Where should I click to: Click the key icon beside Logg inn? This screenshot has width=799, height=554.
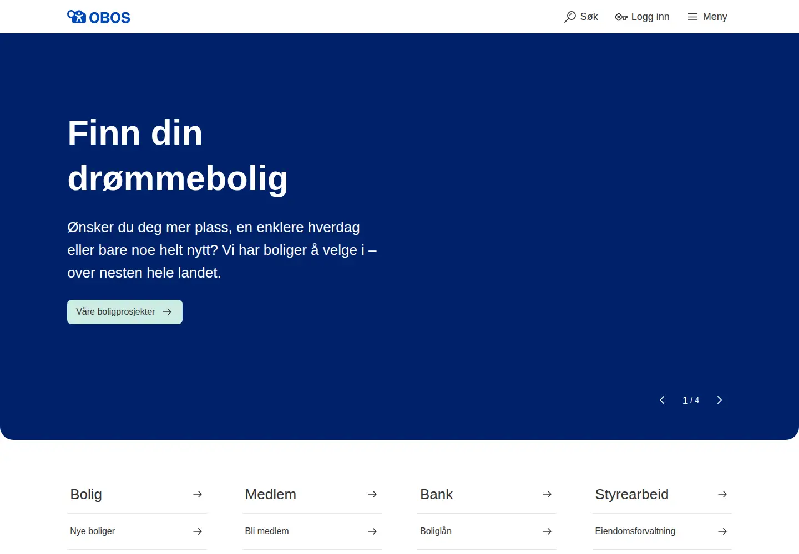point(621,17)
